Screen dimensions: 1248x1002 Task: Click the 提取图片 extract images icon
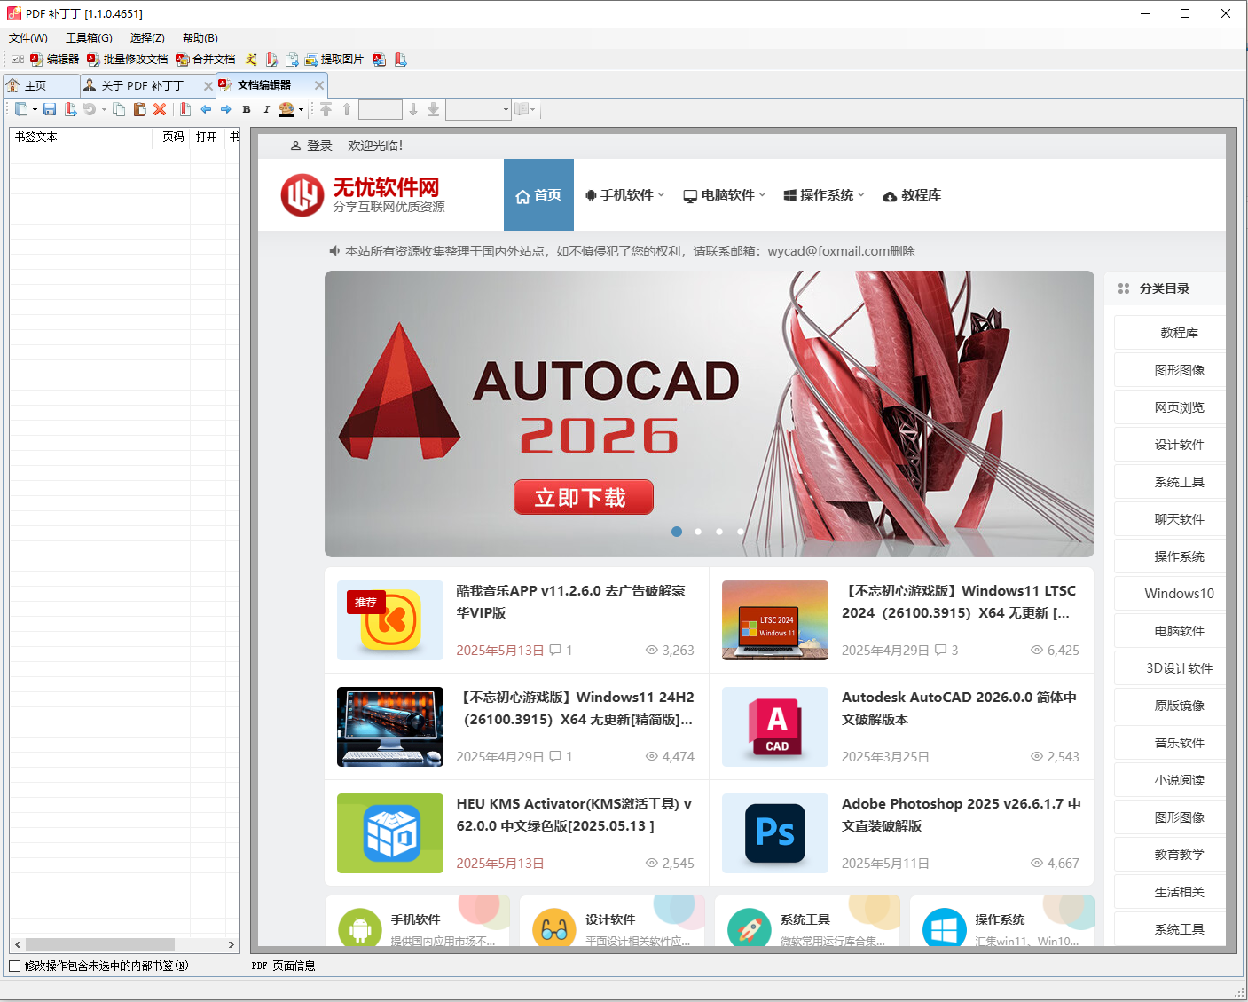click(331, 59)
